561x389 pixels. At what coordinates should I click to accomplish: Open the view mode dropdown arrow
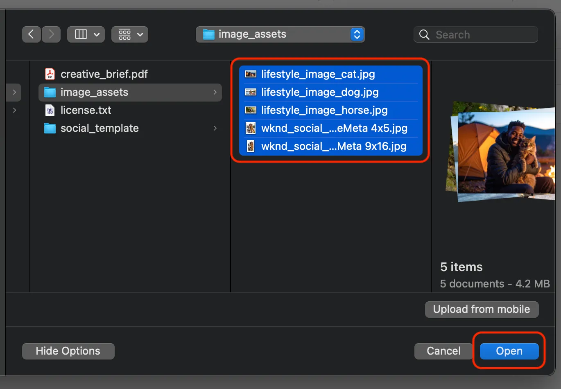coord(97,35)
